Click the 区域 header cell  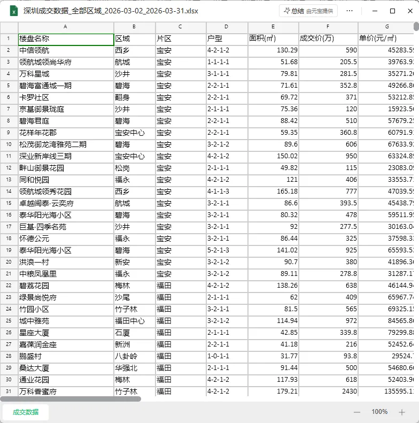(135, 40)
